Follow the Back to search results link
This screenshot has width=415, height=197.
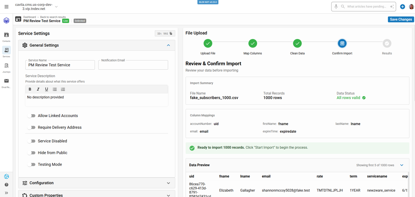click(x=53, y=17)
